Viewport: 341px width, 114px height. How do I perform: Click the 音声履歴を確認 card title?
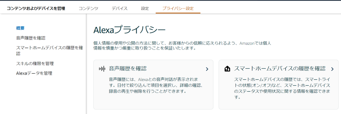point(128,69)
